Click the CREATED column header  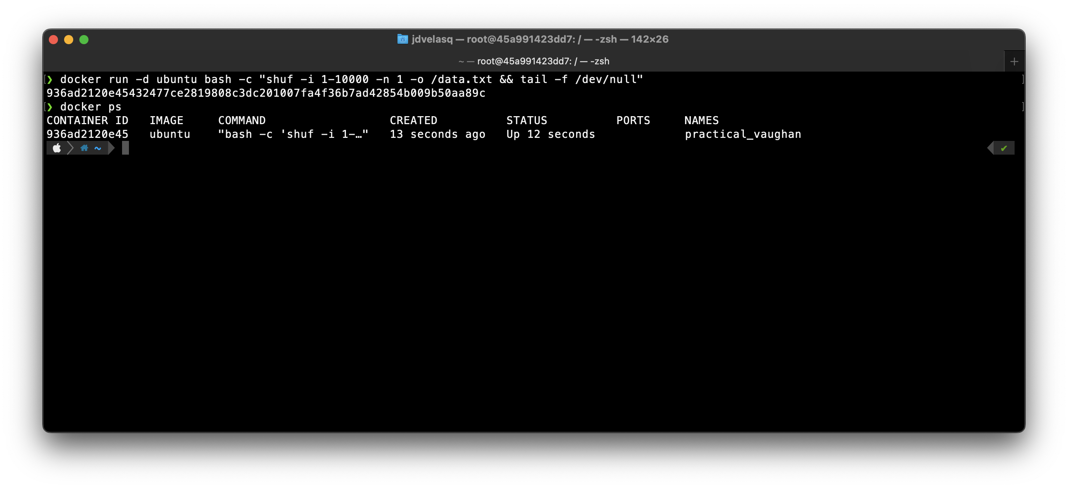coord(413,120)
